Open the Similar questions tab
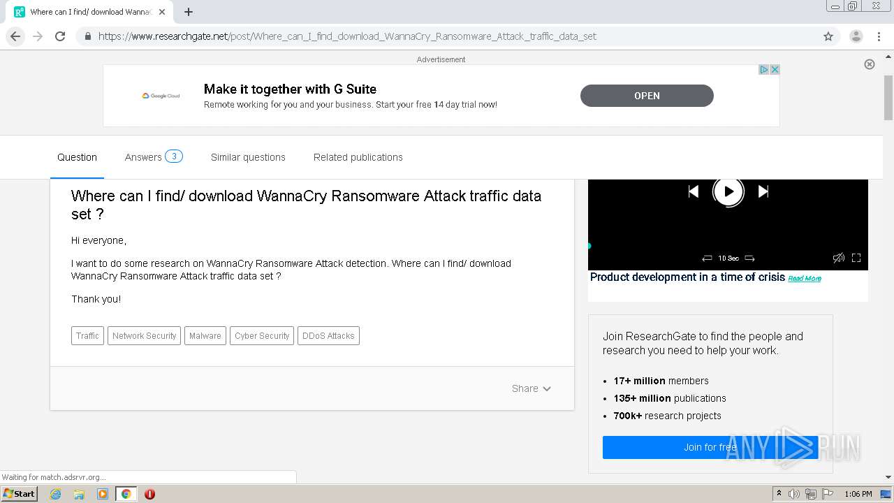 tap(248, 157)
